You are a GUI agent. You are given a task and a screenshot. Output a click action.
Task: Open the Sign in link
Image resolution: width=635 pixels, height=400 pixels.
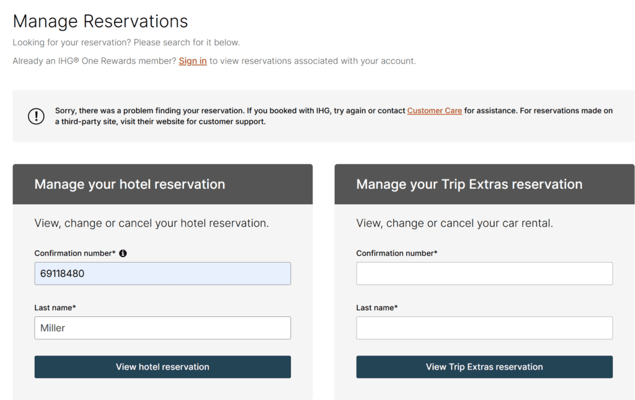click(x=192, y=61)
